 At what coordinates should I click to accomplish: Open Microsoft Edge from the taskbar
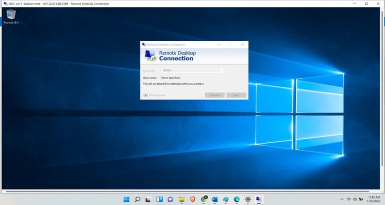tap(237, 199)
